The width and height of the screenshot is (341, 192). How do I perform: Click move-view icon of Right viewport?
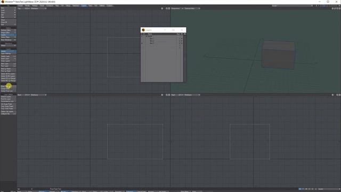point(332,95)
